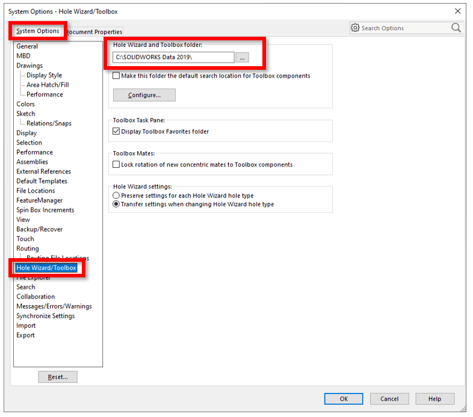Open the System Options tab
Screen dimensions: 473x417
click(38, 31)
